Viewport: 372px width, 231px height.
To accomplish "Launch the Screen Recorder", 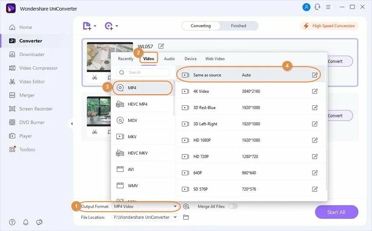I will 31,109.
